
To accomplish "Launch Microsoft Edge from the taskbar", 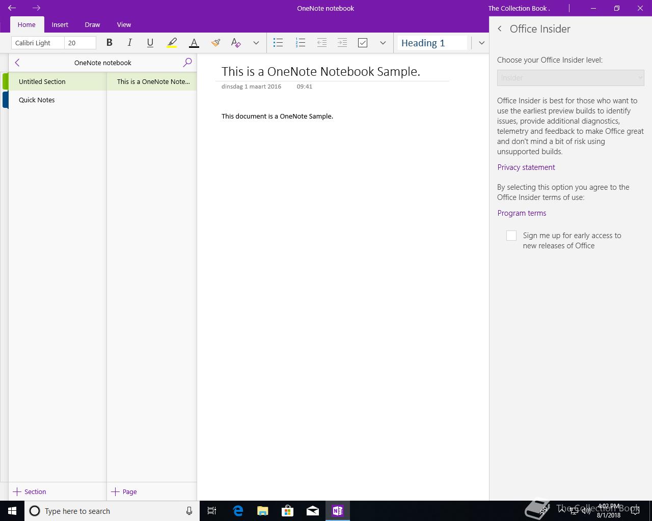I will [x=238, y=511].
